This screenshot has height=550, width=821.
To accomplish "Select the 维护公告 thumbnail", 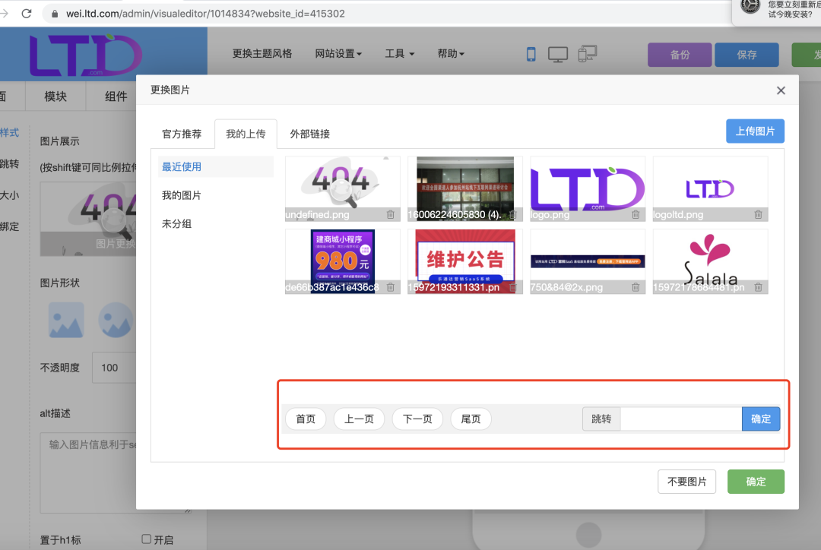I will coord(465,261).
